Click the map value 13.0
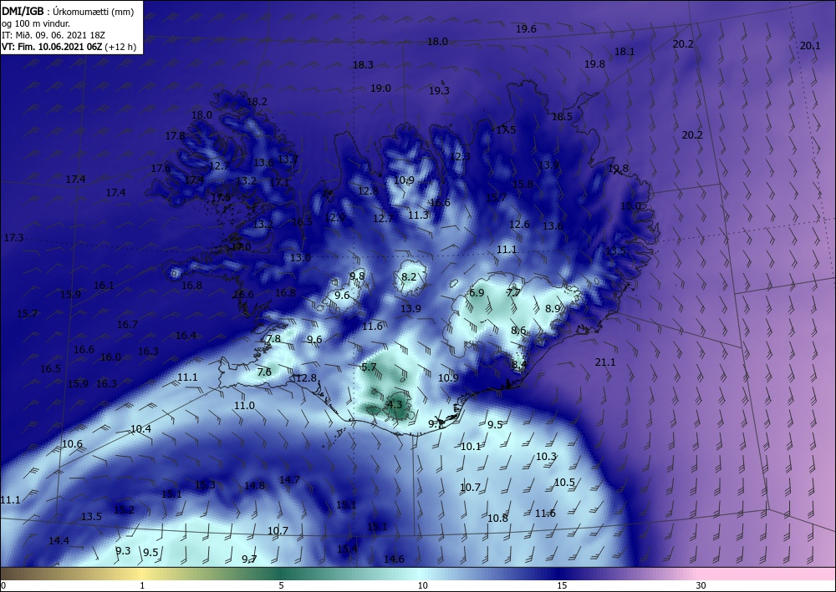Viewport: 836px width, 592px height. coord(300,258)
